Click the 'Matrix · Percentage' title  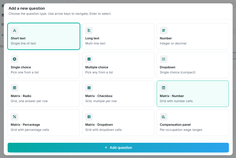click(25, 125)
